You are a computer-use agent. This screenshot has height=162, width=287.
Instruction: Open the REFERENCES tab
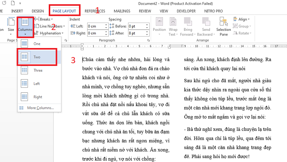tap(95, 11)
